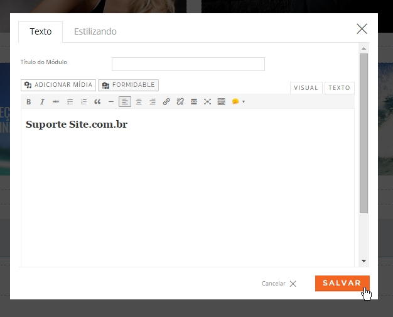Insert a bulleted list
393x317 pixels.
tap(70, 102)
